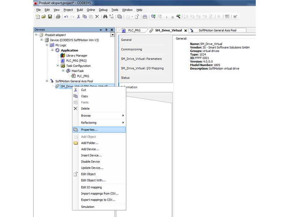This screenshot has height=217, width=289.
Task: Choose Edit IO mapping in the context menu
Action: (99, 187)
